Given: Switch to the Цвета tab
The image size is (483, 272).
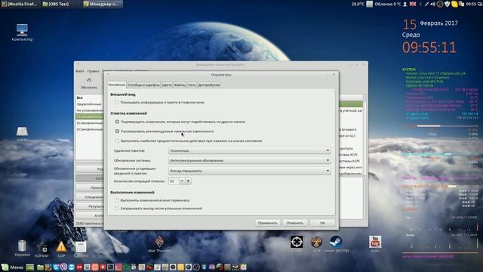Looking at the screenshot, I should click(167, 85).
